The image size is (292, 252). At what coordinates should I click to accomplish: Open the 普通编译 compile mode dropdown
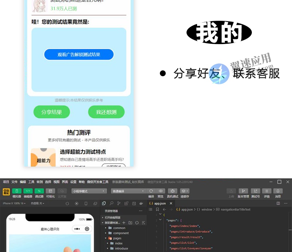tap(128, 191)
